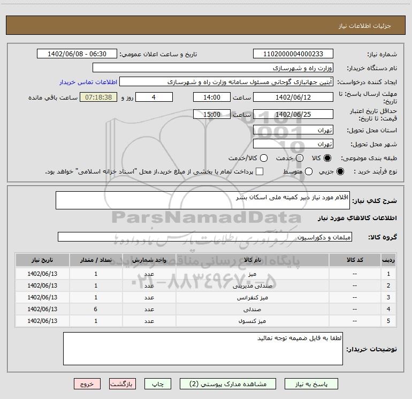Click quantity 1 in the صندلی مدیریتی row
Image resolution: width=412 pixels, height=399 pixels.
coord(96,285)
